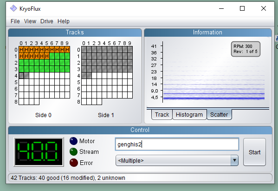Click the Control panel header
The height and width of the screenshot is (191, 278).
click(140, 130)
